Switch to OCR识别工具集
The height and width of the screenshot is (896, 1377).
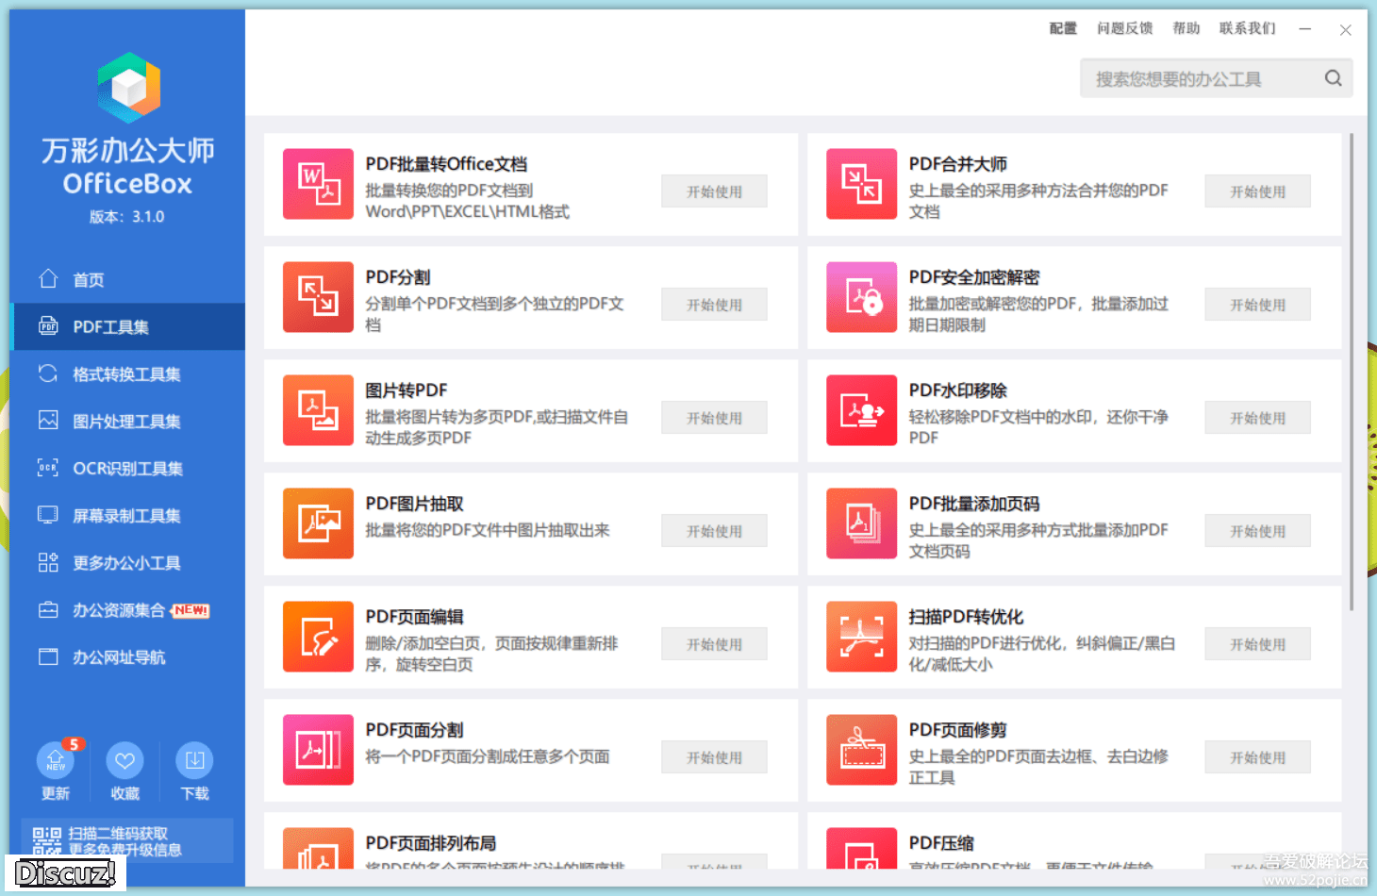[127, 469]
